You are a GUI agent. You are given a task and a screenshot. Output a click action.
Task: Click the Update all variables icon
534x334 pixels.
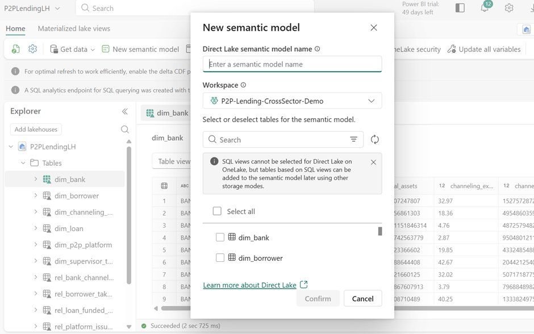pyautogui.click(x=452, y=49)
